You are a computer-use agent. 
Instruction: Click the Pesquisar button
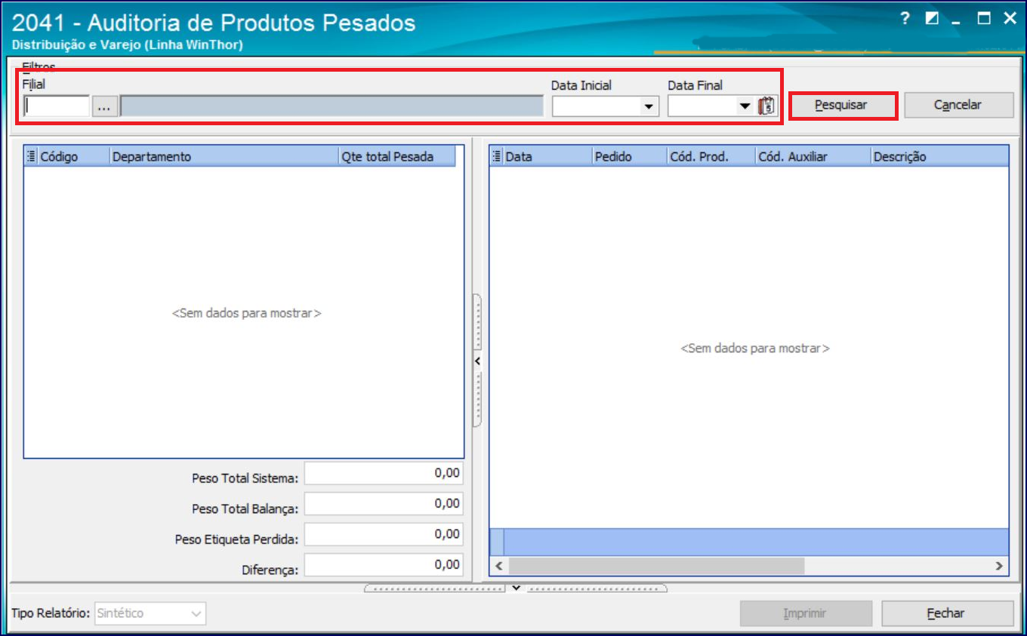click(x=843, y=106)
